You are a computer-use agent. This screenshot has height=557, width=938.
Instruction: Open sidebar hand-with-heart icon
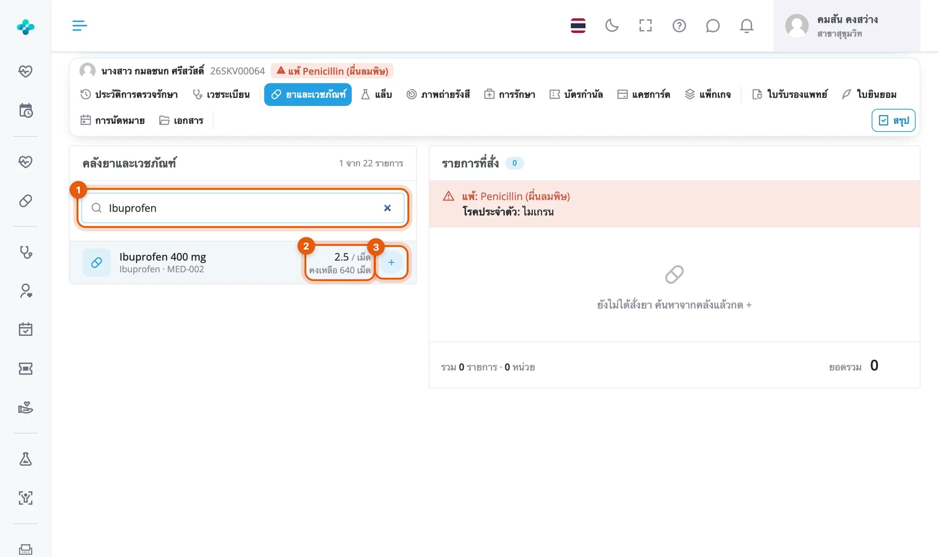[x=25, y=407]
